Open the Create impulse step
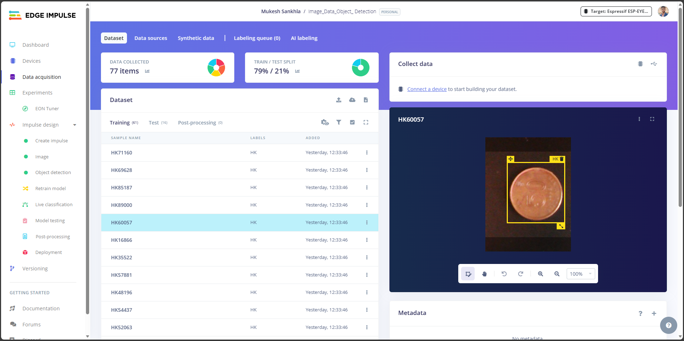 pyautogui.click(x=51, y=141)
